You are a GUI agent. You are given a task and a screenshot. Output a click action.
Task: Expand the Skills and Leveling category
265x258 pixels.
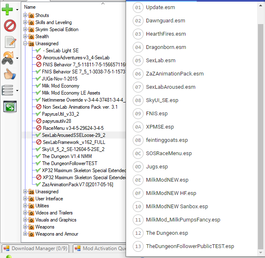pos(25,22)
